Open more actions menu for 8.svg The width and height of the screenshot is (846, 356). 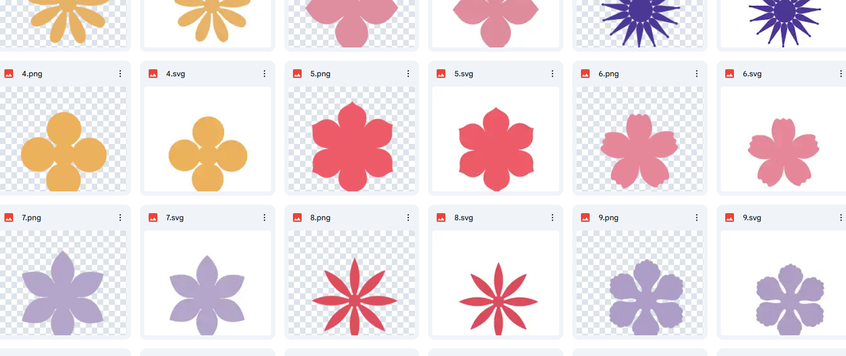[x=553, y=218]
